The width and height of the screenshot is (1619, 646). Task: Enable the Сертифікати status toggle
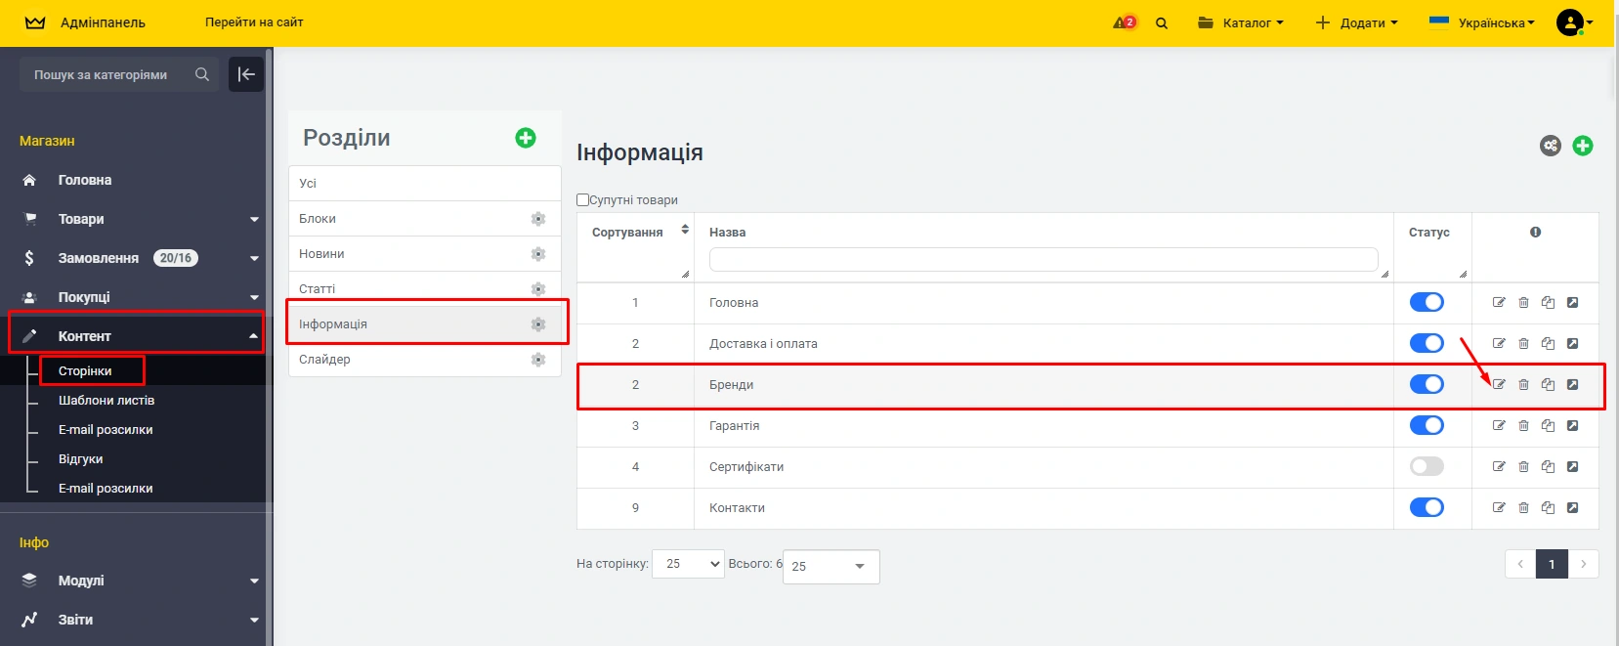pyautogui.click(x=1427, y=467)
